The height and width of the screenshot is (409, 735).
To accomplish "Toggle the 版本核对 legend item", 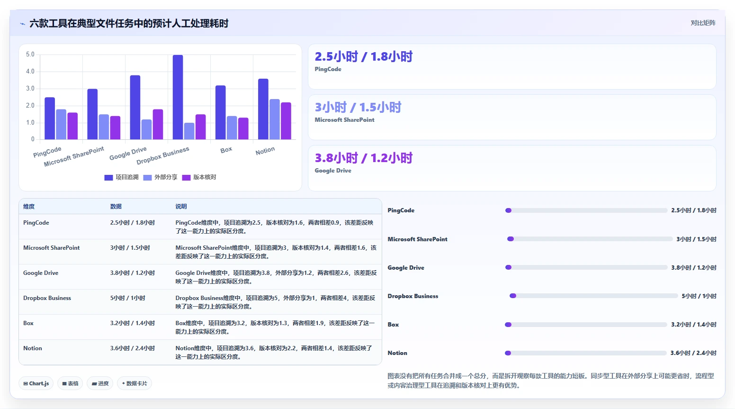I will 199,177.
